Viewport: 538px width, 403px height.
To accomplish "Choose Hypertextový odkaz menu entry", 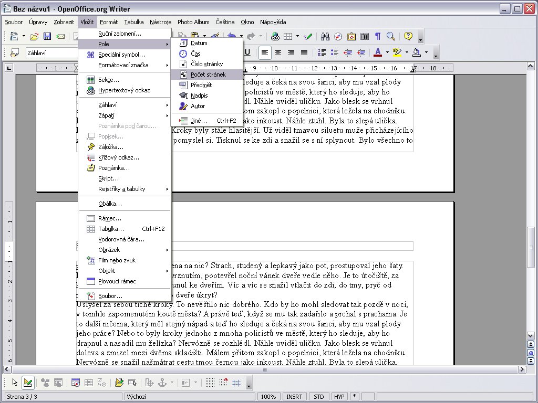I will click(x=125, y=90).
